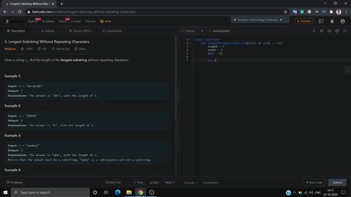Open Task View on taskbar
Screen dimensions: 351x197
coord(106,192)
